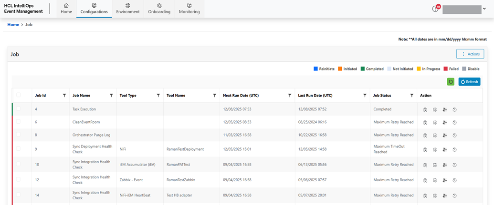Image resolution: width=494 pixels, height=205 pixels.
Task: Click the history icon for job 10 row
Action: (x=455, y=165)
